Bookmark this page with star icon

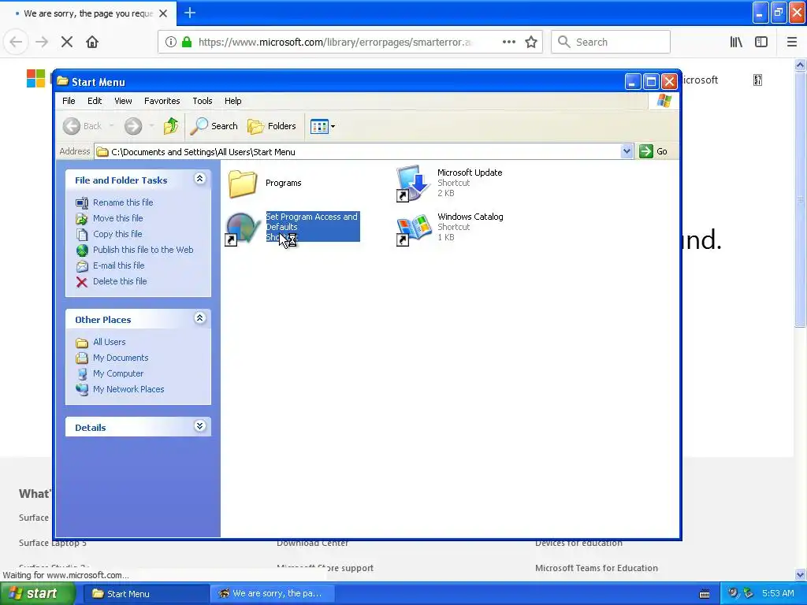[x=531, y=43]
